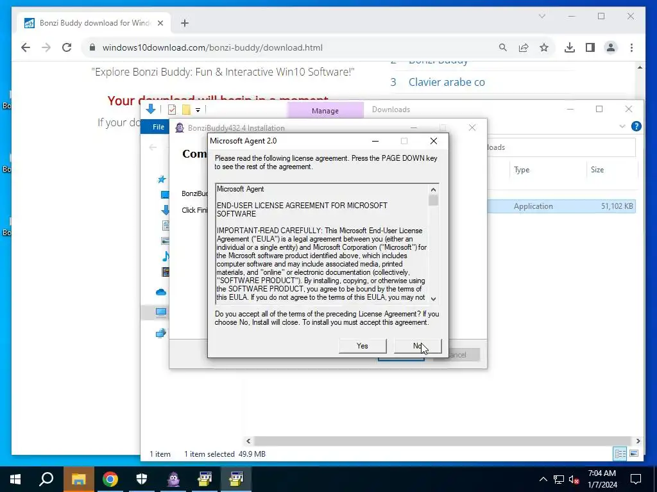
Task: Expand the Explorer ribbon chevron
Action: tap(622, 126)
